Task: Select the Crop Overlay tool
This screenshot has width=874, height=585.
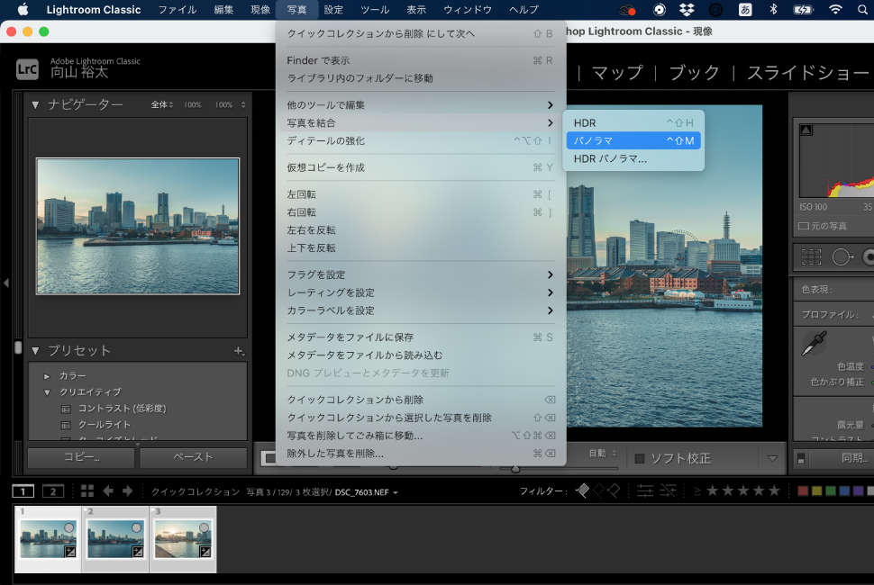Action: pos(812,257)
